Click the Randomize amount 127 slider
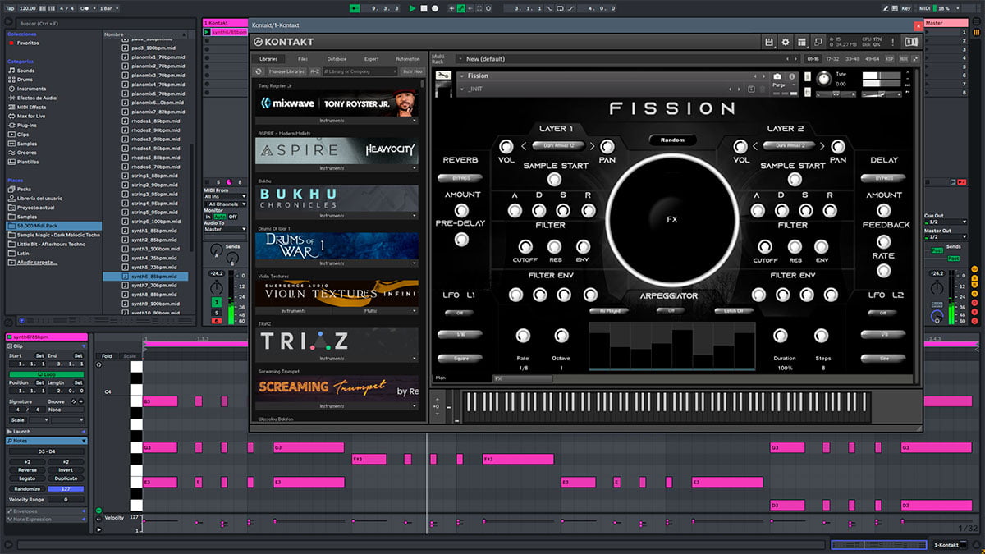 (66, 488)
